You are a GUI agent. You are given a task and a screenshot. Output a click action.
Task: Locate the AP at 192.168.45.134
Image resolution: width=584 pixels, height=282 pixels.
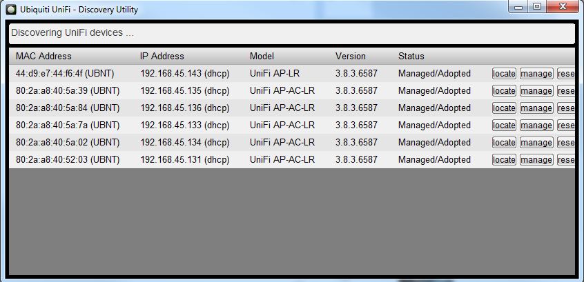[x=504, y=143]
